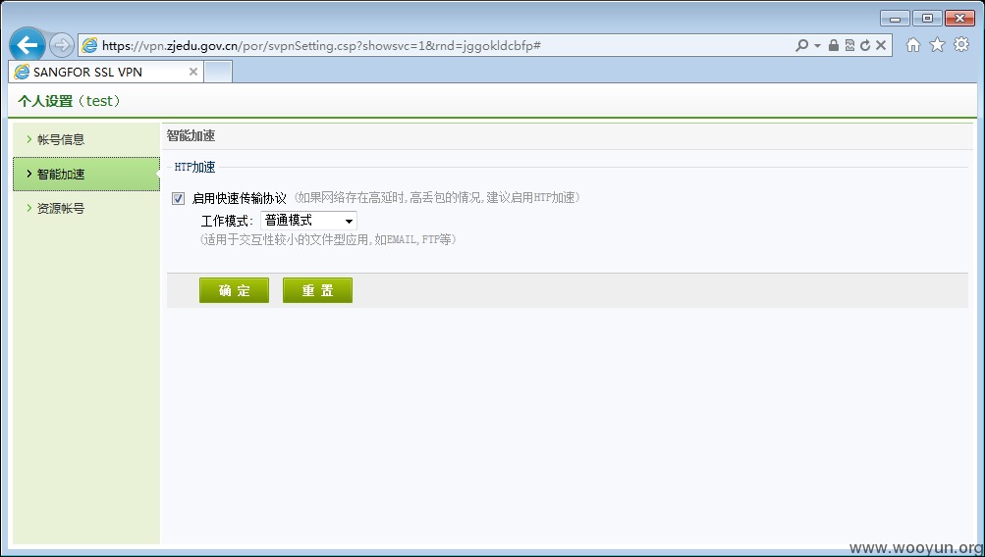The width and height of the screenshot is (985, 557).
Task: Open Favorites with the star icon
Action: [937, 44]
